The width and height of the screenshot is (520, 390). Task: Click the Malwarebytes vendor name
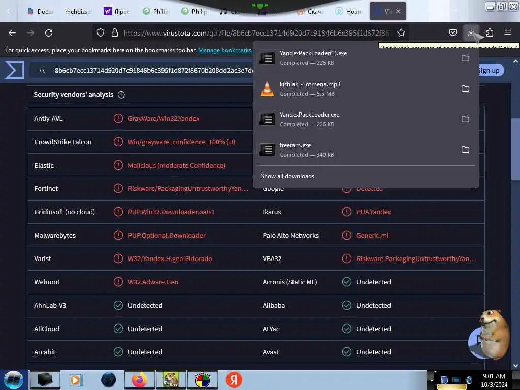(x=55, y=236)
